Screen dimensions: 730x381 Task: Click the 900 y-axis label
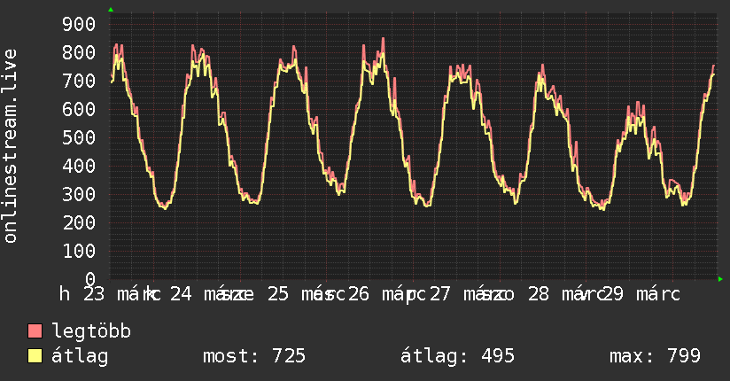click(78, 24)
